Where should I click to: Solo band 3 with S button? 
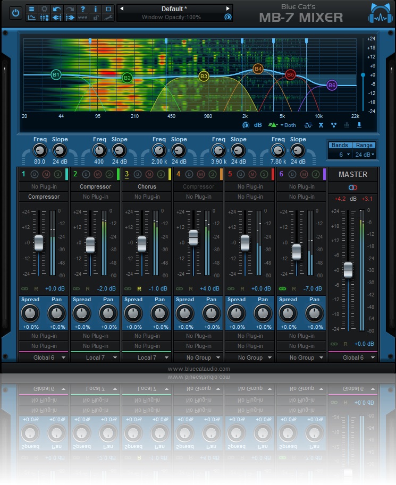[x=161, y=174]
